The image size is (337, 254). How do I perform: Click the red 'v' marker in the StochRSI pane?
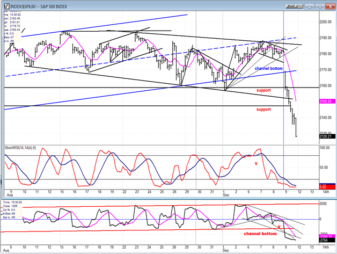tap(256, 163)
